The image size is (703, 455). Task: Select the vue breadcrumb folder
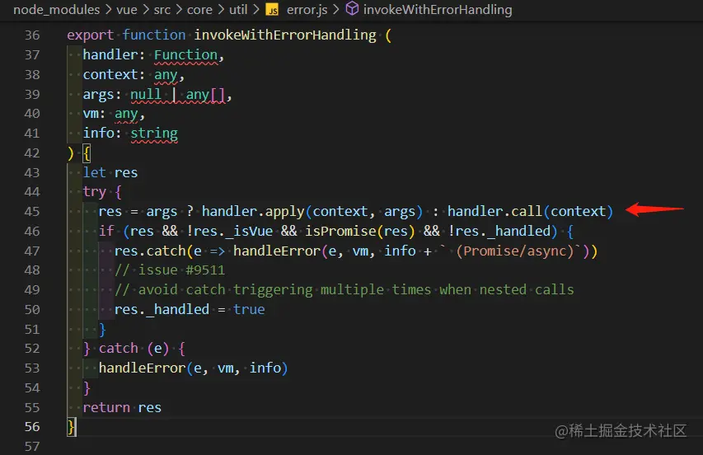tap(127, 9)
